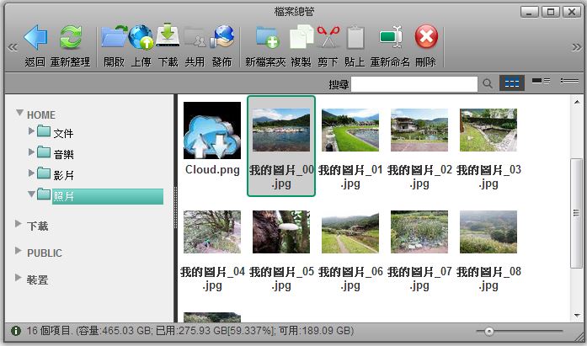Create a folder with 新檔案夾 icon
Viewport: 587px width, 346px height.
point(266,38)
